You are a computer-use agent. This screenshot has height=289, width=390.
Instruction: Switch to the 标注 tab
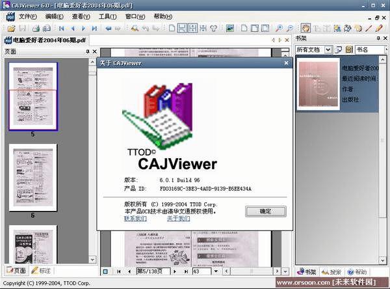[42, 271]
